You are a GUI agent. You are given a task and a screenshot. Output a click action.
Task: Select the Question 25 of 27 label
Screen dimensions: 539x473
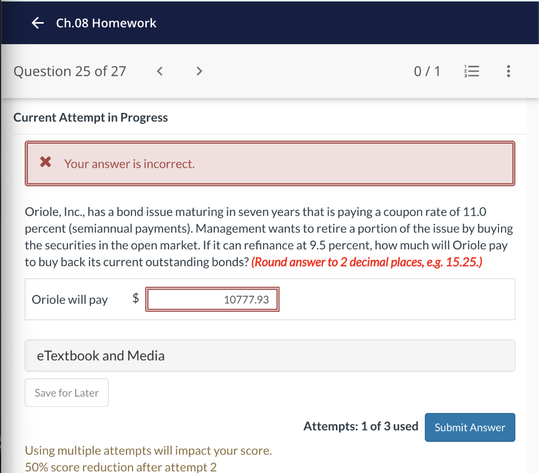tap(69, 71)
